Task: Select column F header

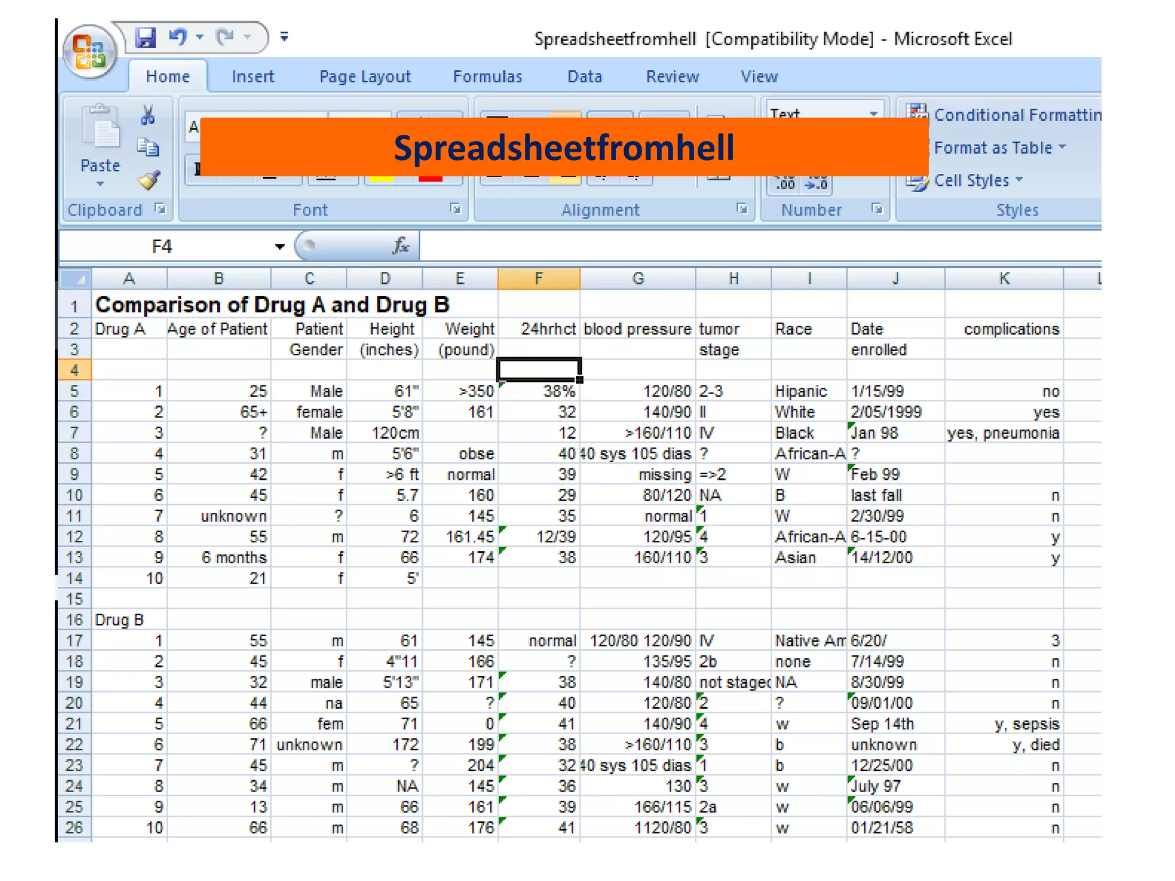Action: [539, 279]
